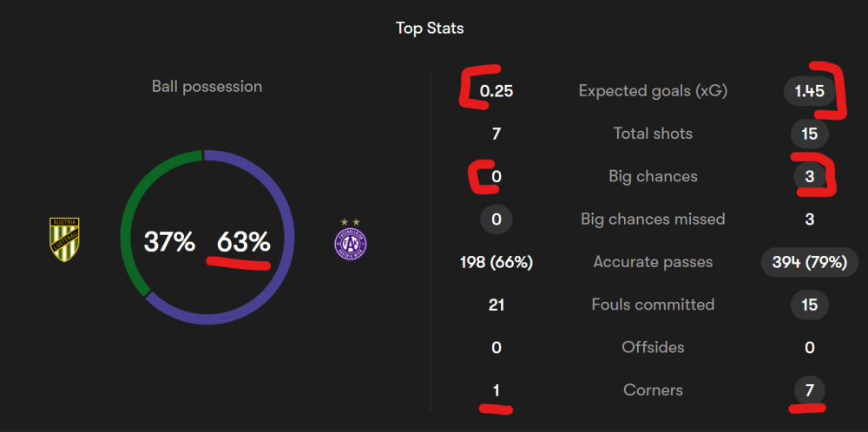Select the Offsides stat label
Screen dimensions: 868x432
coord(653,347)
